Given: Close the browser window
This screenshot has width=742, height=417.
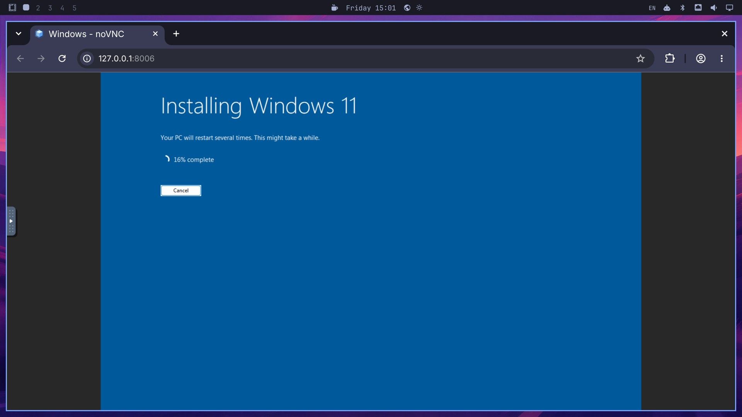Looking at the screenshot, I should click(x=725, y=34).
